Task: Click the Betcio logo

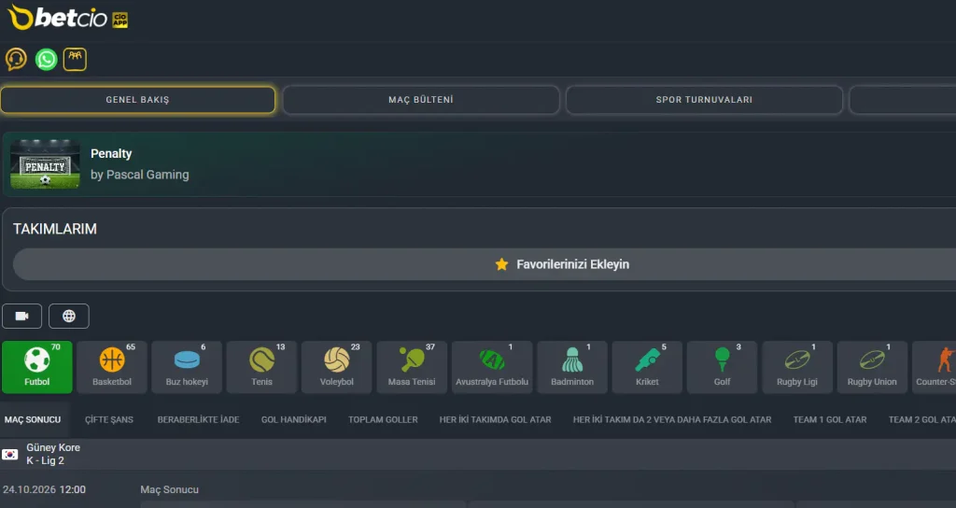Action: tap(57, 18)
